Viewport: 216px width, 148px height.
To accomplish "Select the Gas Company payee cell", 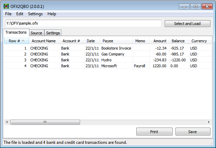I will (x=116, y=54).
